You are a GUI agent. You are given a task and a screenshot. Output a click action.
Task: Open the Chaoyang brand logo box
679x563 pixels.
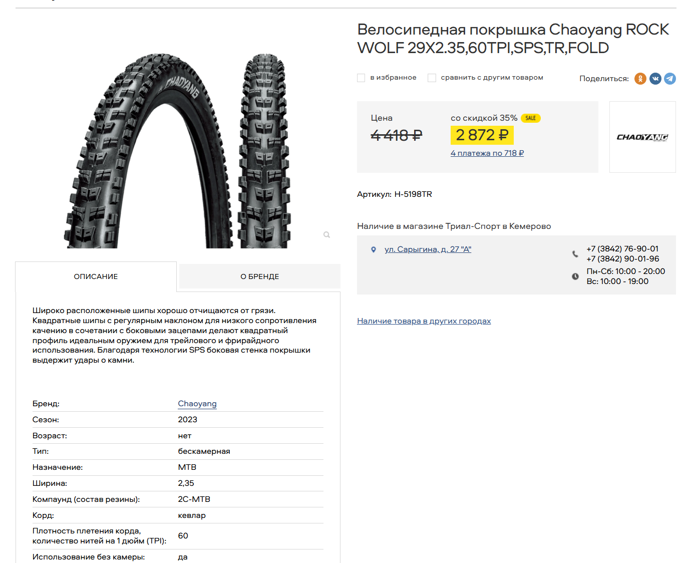pyautogui.click(x=642, y=137)
